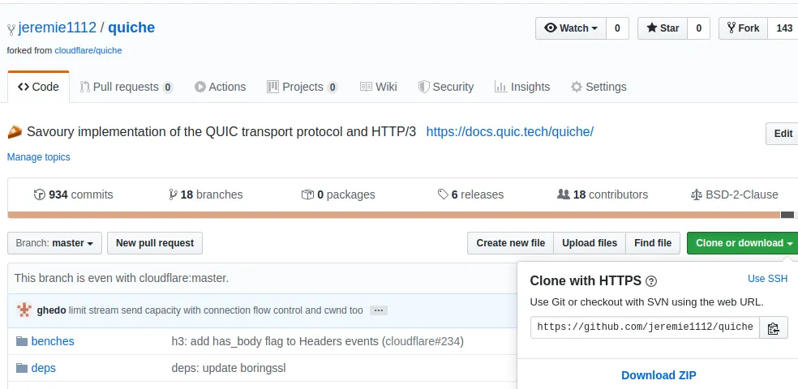This screenshot has width=798, height=389.
Task: Copy clone URL to clipboard
Action: tap(773, 327)
